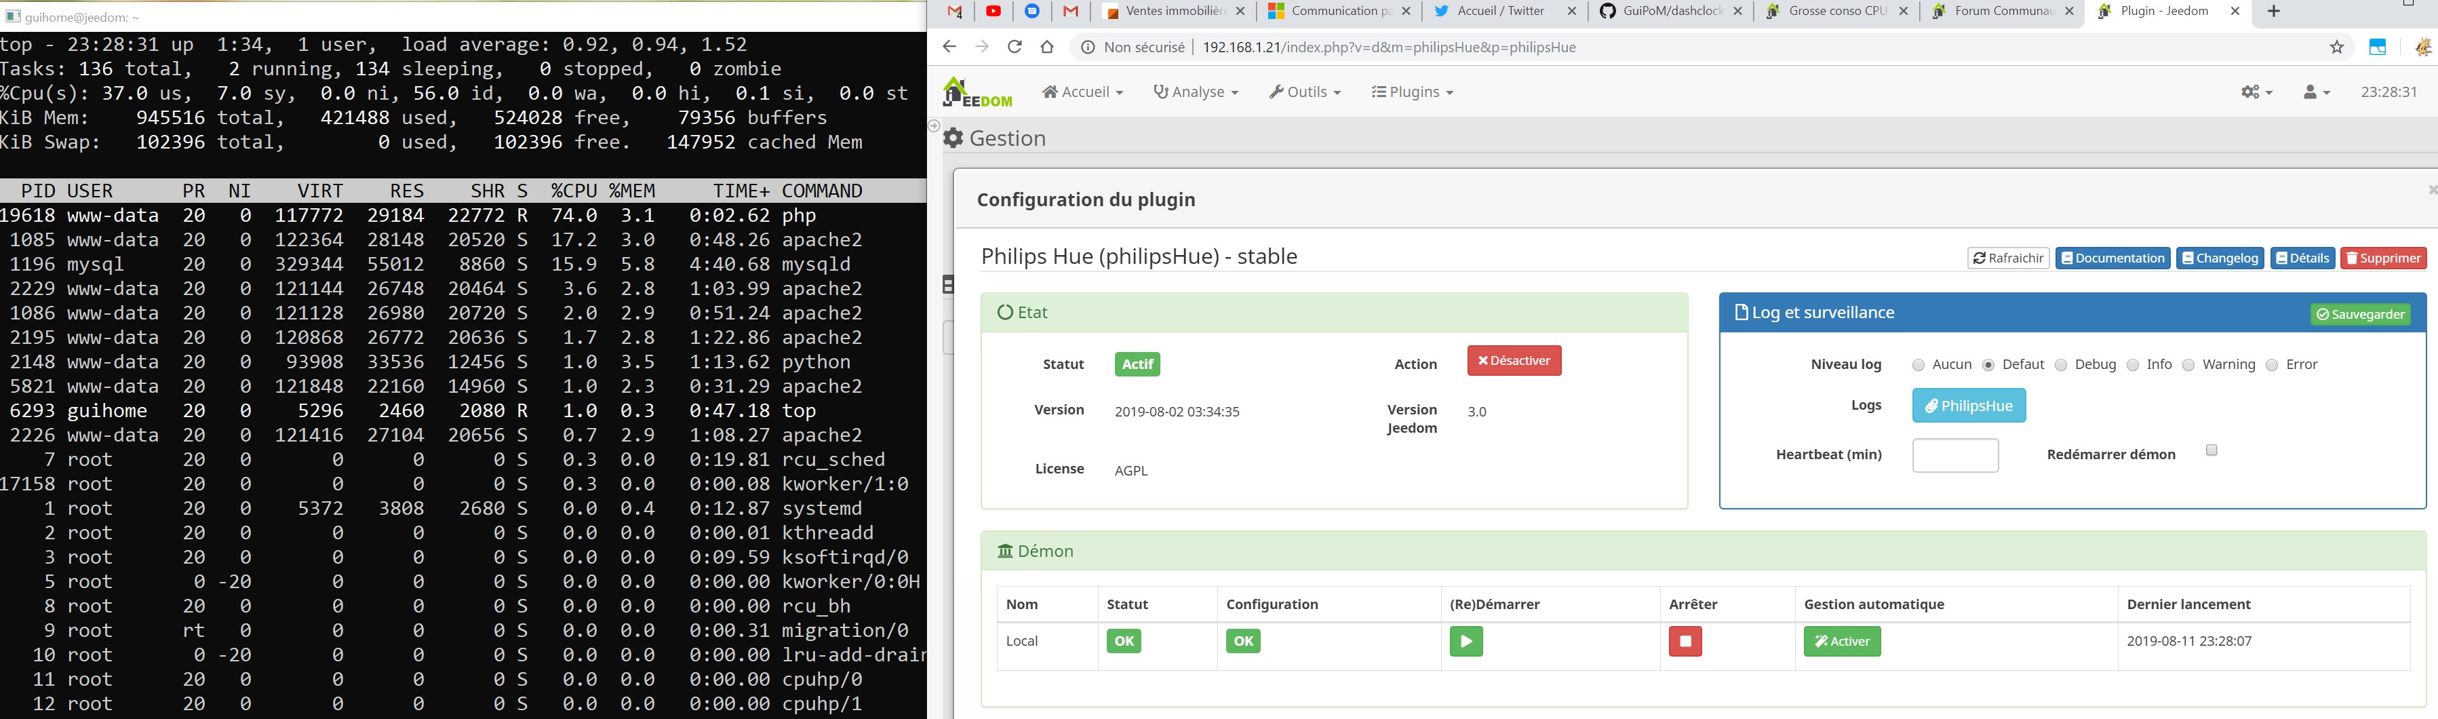Switch to the Grosse conso CPU tab
2438x719 pixels.
(1836, 12)
